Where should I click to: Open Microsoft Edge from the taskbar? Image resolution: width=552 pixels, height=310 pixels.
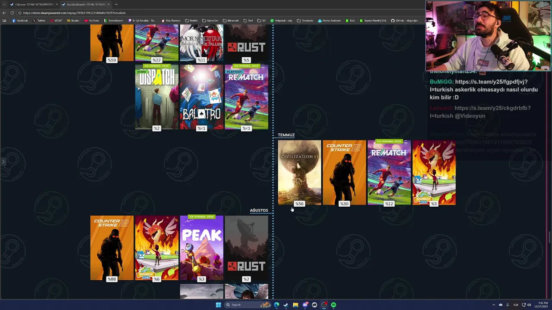276,305
